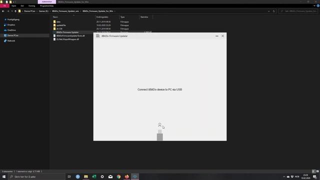Viewport: 320px width, 180px height.
Task: Open the Fil menu in Explorer
Action: pyautogui.click(x=4, y=6)
